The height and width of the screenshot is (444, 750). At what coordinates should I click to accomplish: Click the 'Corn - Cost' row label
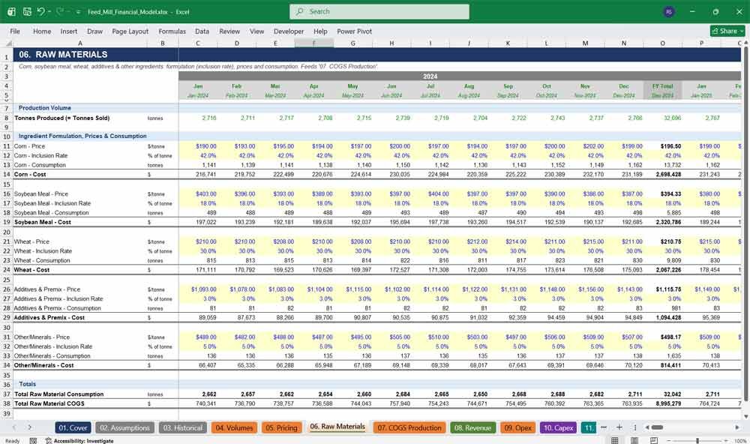[30, 175]
